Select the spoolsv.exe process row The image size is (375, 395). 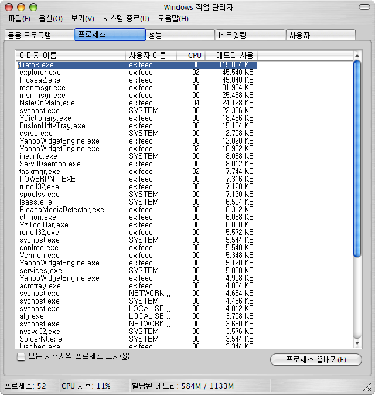click(x=138, y=195)
